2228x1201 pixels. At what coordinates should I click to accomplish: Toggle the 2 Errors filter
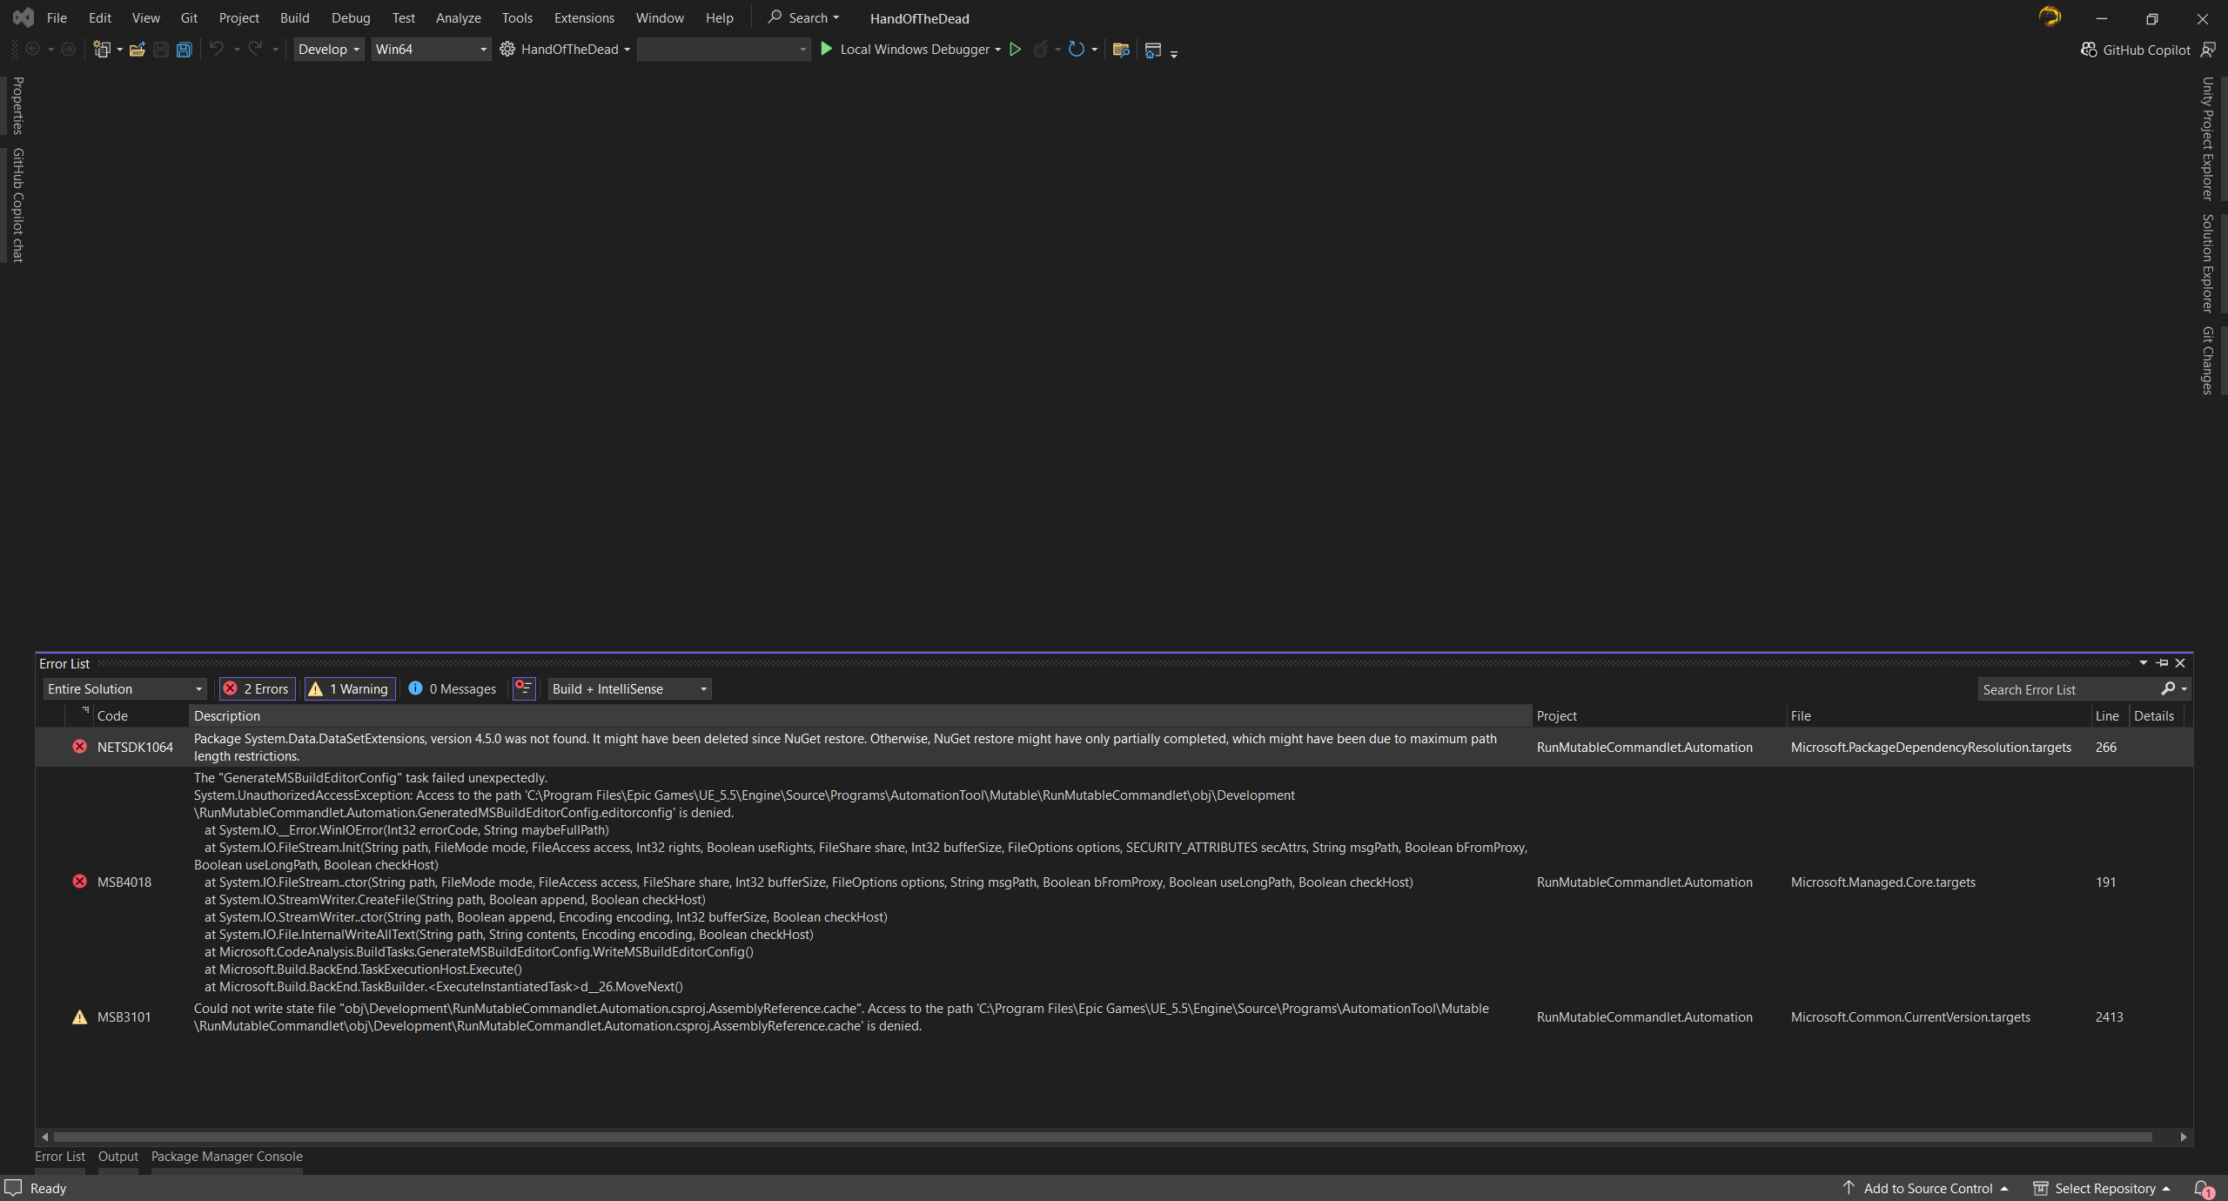click(x=257, y=688)
